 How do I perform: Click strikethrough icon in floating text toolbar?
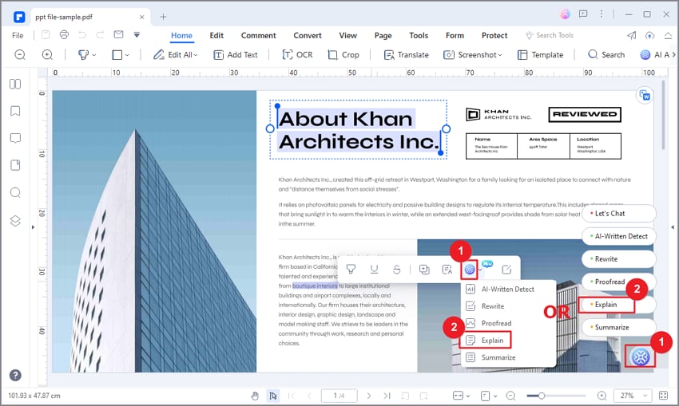click(397, 270)
